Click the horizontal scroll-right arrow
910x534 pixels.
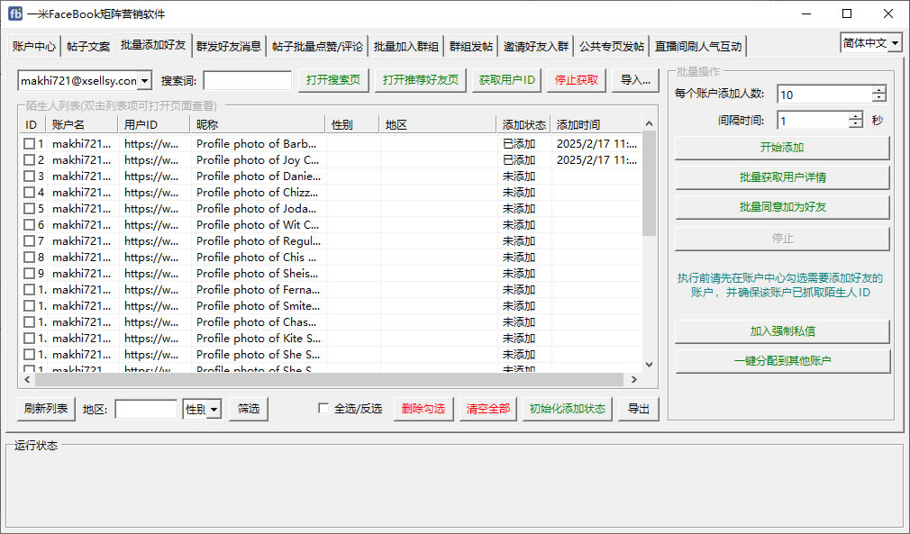tap(634, 380)
